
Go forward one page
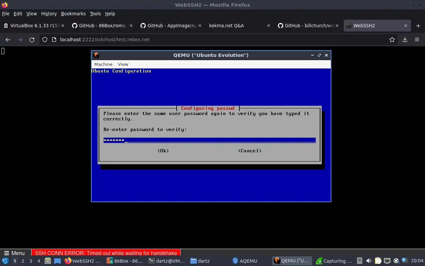(x=20, y=40)
